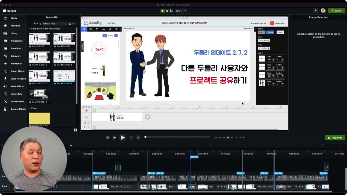Viewport: 347px width, 195px height.
Task: Open the Doodly text tab icon
Action: pos(103,29)
